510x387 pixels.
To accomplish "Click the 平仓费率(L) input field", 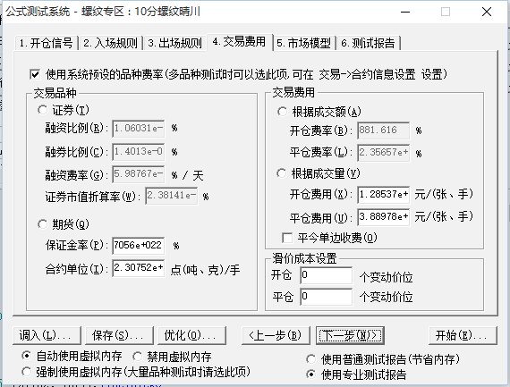I will 384,153.
